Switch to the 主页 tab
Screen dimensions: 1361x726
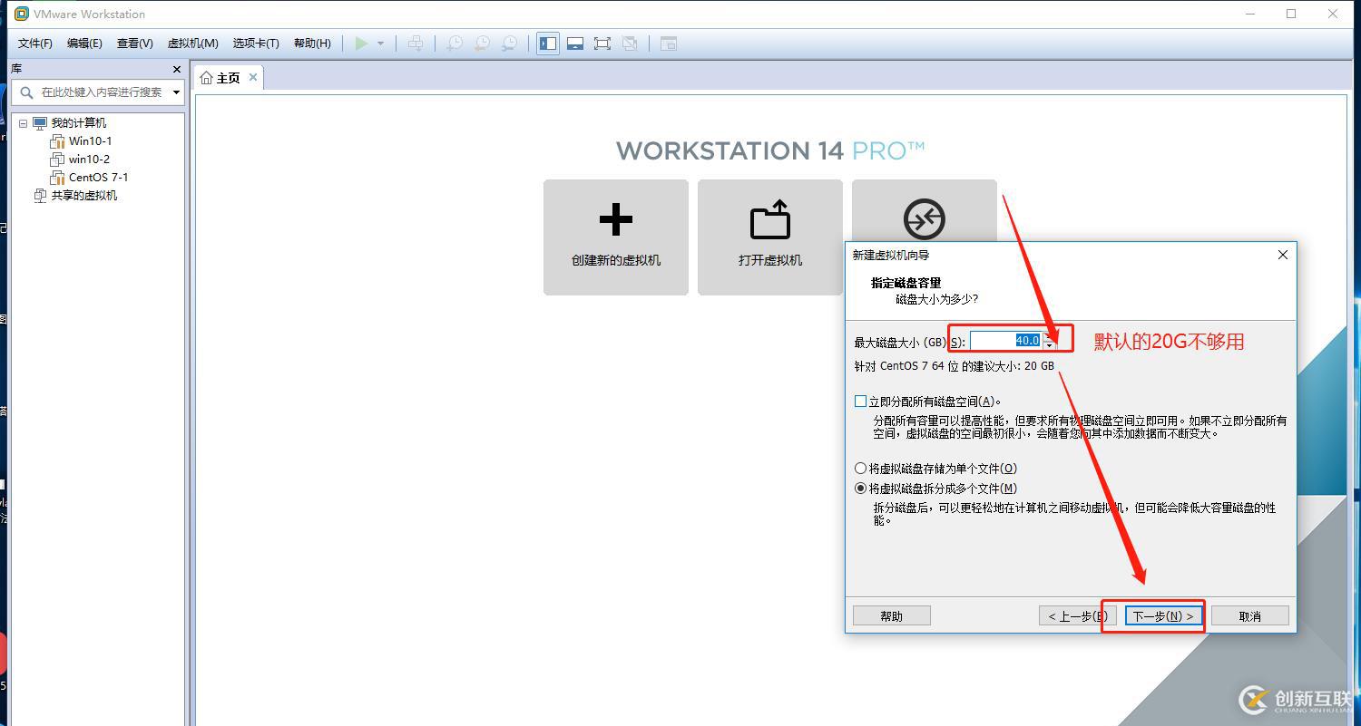tap(228, 78)
